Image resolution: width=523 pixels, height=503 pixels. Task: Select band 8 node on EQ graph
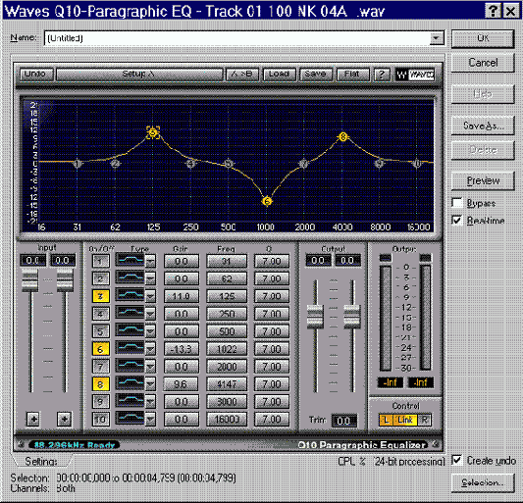click(342, 136)
